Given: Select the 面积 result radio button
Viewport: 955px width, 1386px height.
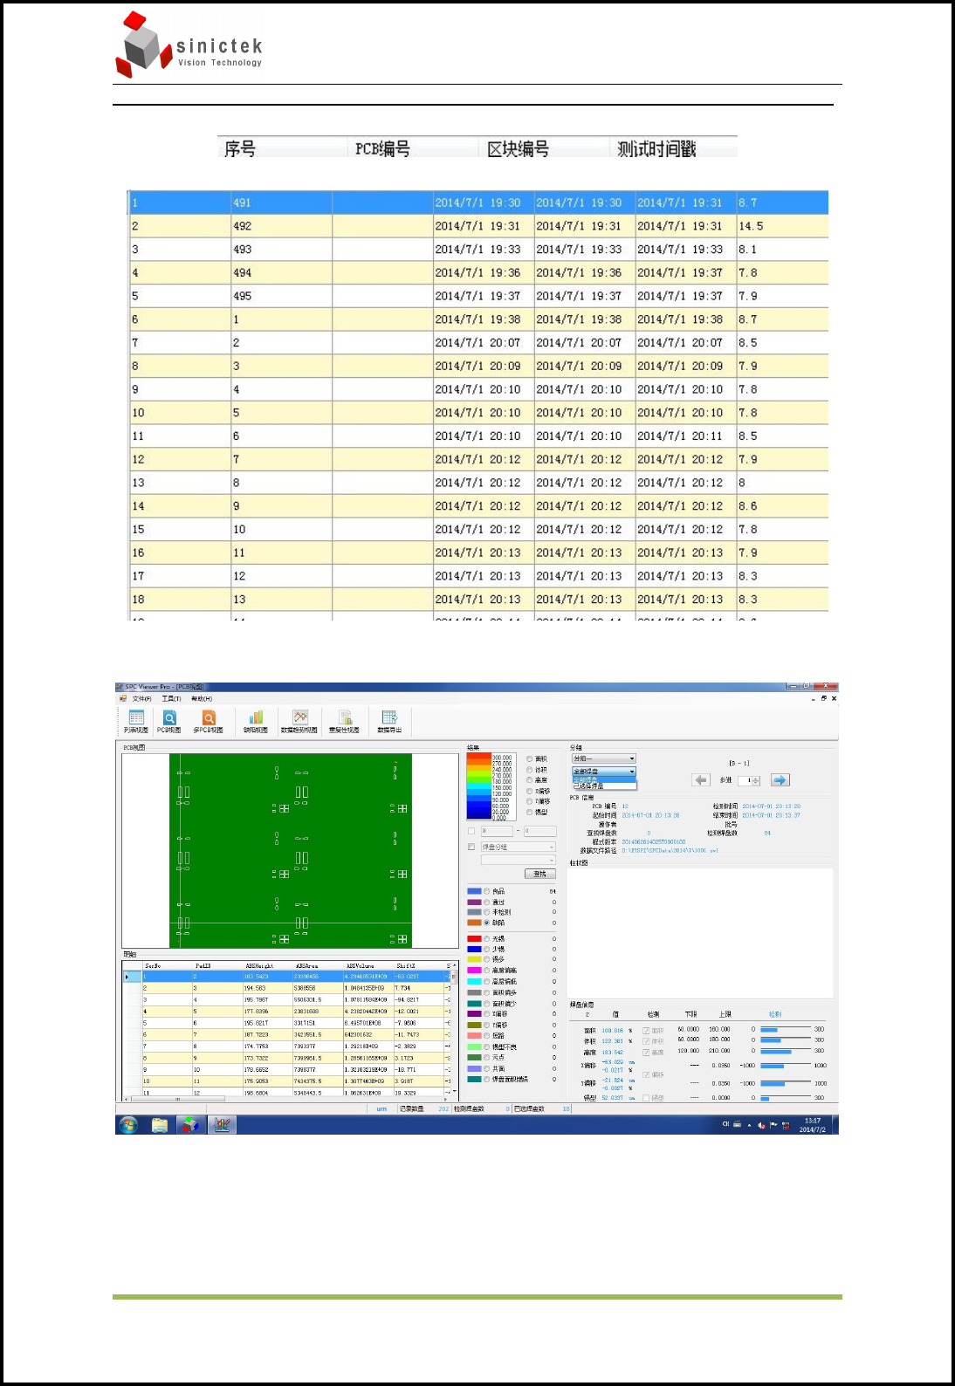Looking at the screenshot, I should (529, 759).
